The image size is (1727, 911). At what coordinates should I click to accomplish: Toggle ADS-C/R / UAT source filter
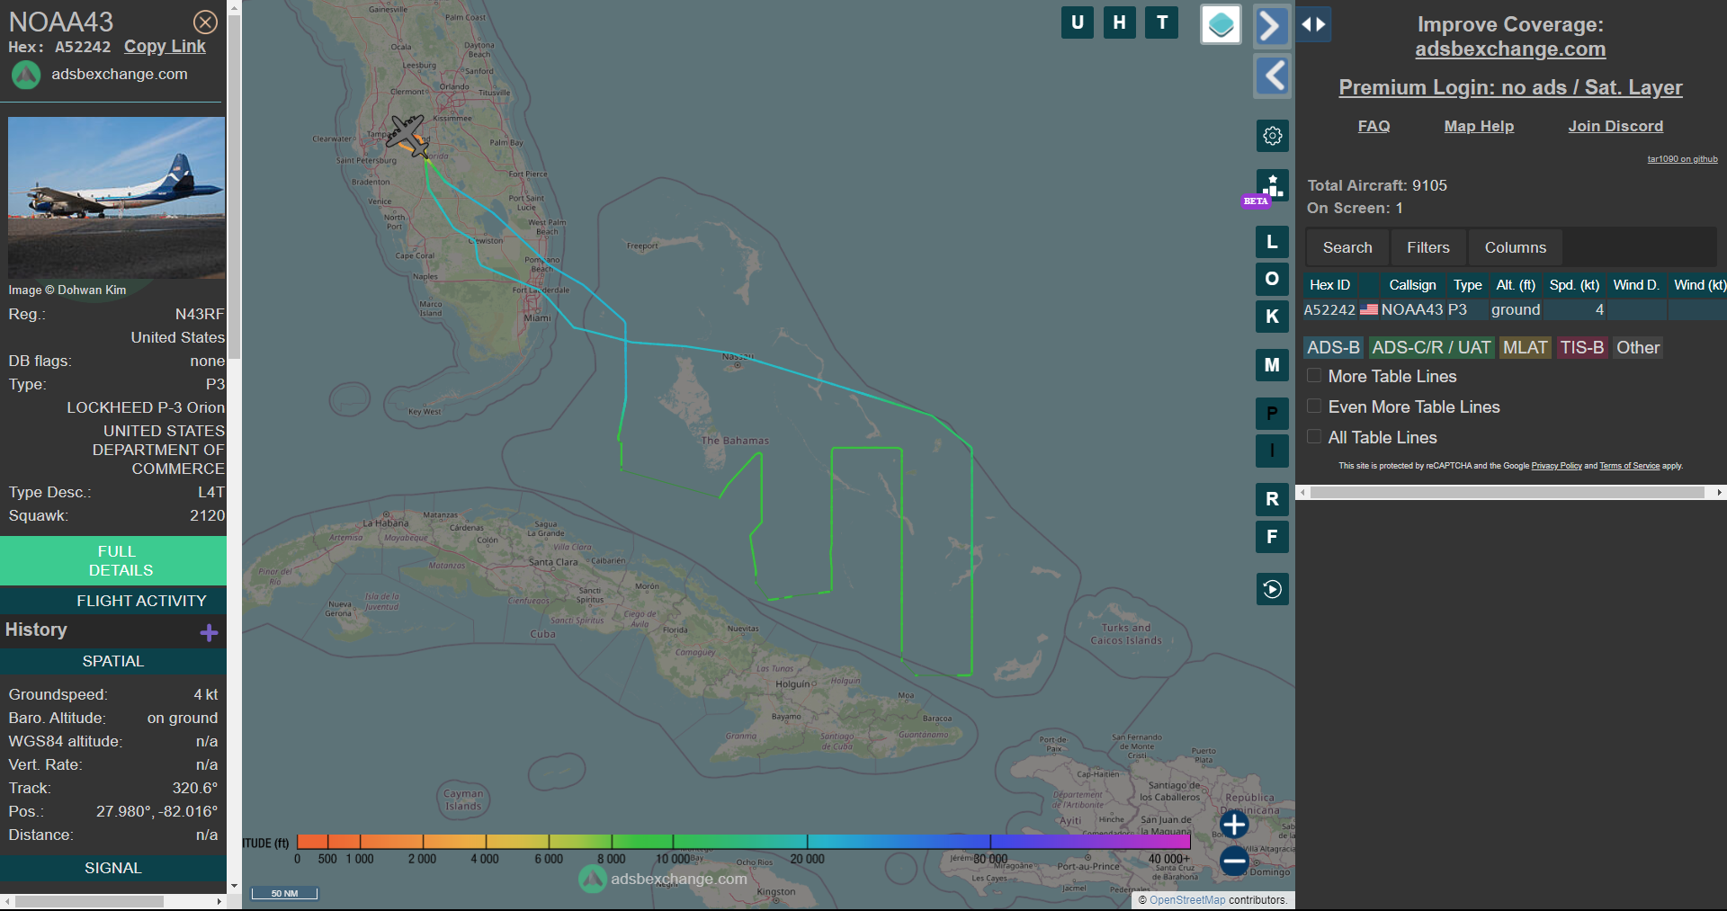[x=1431, y=347]
